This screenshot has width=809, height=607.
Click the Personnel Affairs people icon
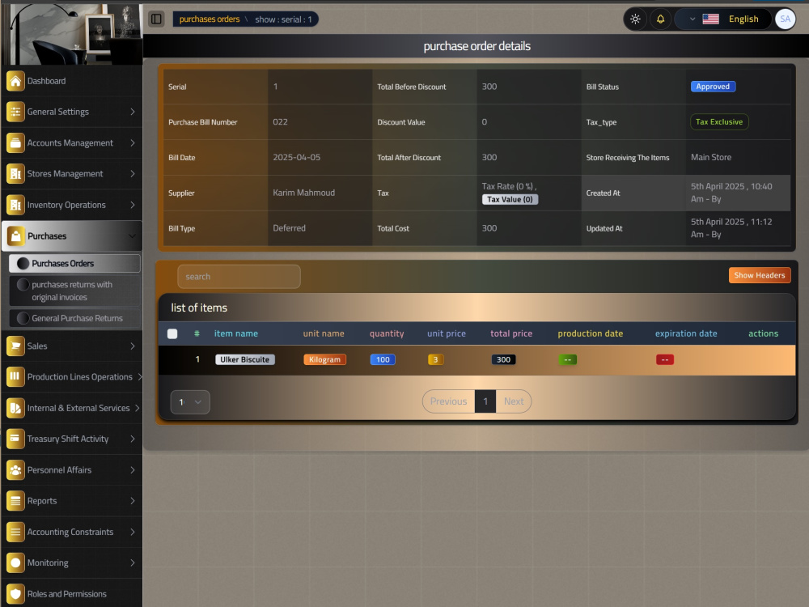click(x=15, y=469)
